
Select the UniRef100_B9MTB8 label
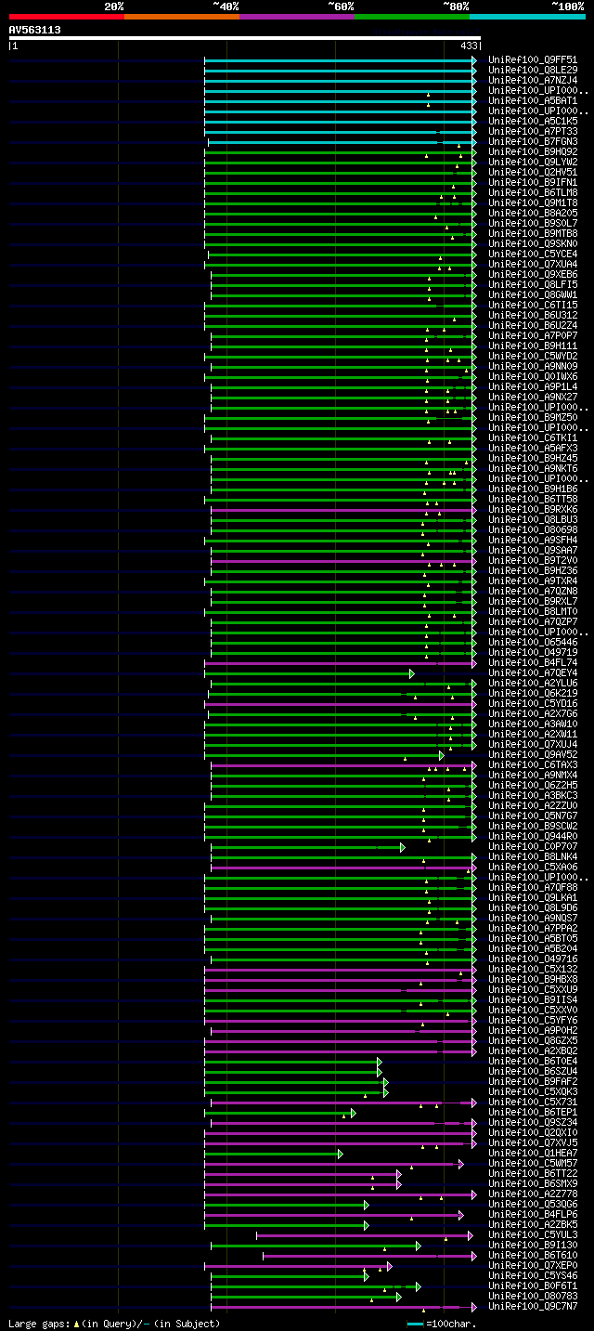pos(533,233)
